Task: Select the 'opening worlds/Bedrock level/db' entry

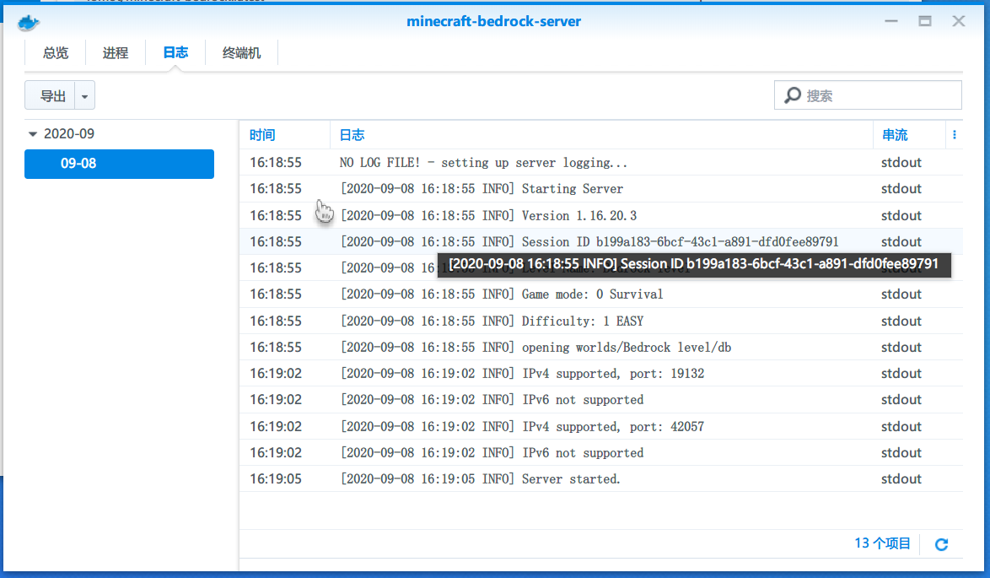Action: click(x=601, y=348)
